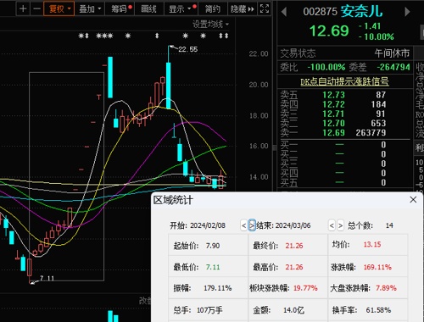The height and width of the screenshot is (322, 424).
Task: Step start date 2024/02/08 forward
Action: pos(252,225)
